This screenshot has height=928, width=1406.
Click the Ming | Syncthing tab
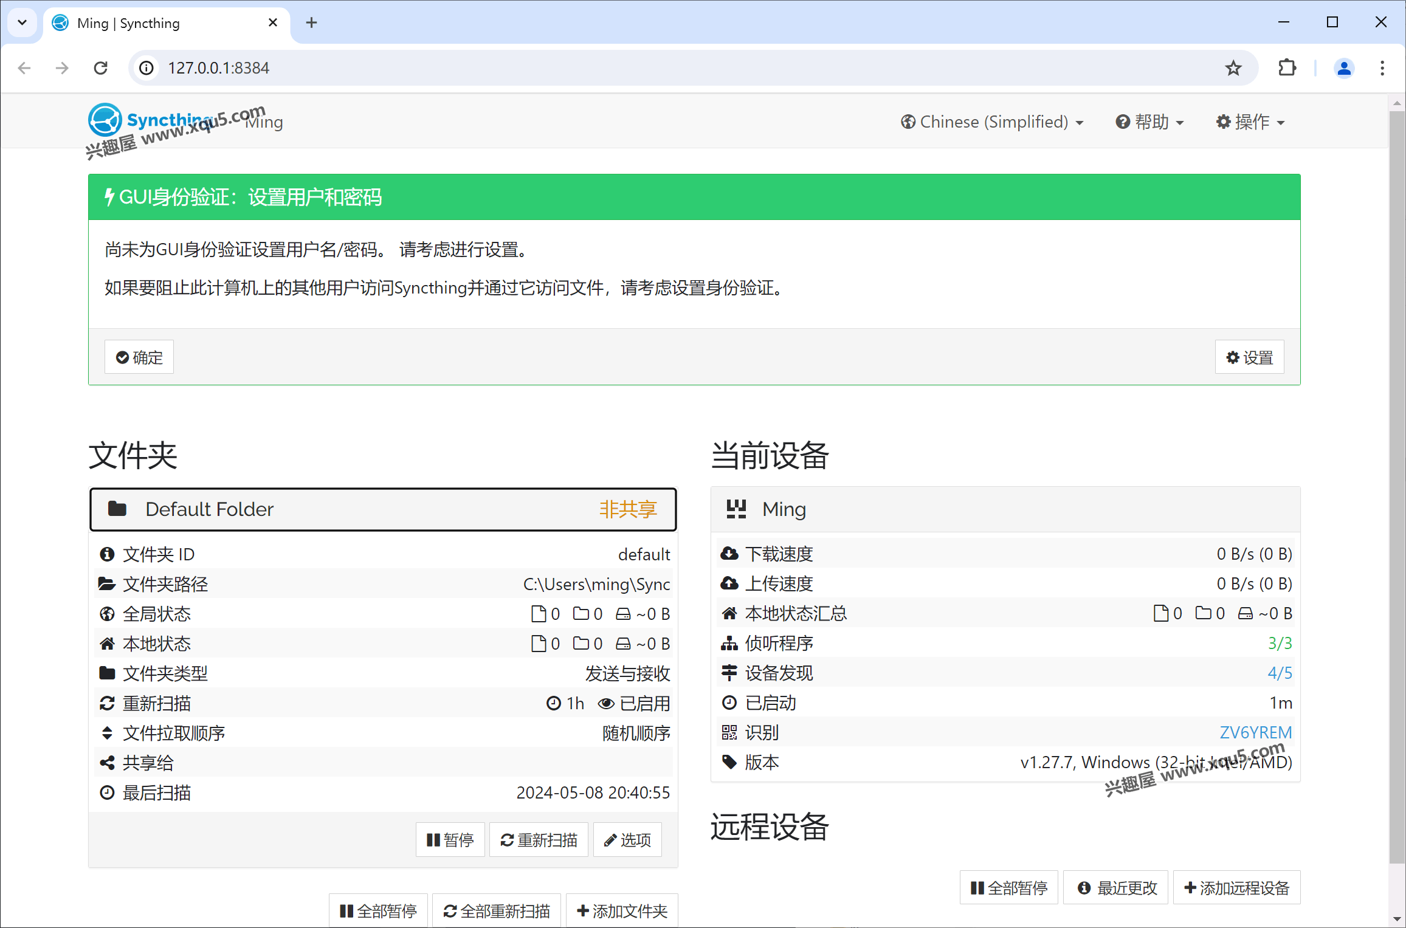coord(167,23)
